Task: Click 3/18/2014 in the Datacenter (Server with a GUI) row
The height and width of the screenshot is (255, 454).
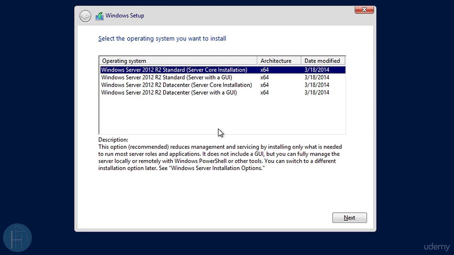Action: pyautogui.click(x=317, y=92)
